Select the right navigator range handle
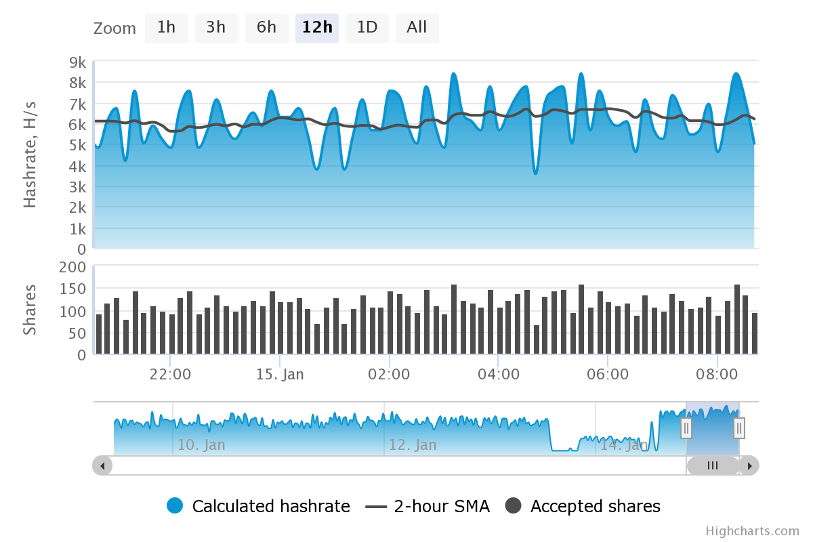813x542 pixels. [738, 428]
